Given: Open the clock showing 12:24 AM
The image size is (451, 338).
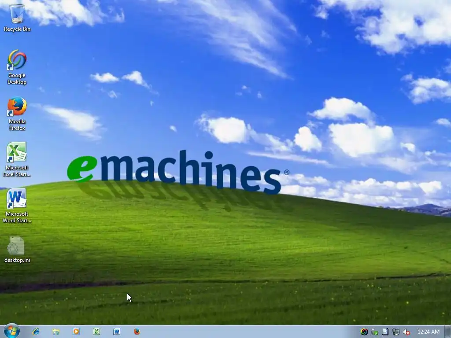Looking at the screenshot, I should click(x=428, y=332).
